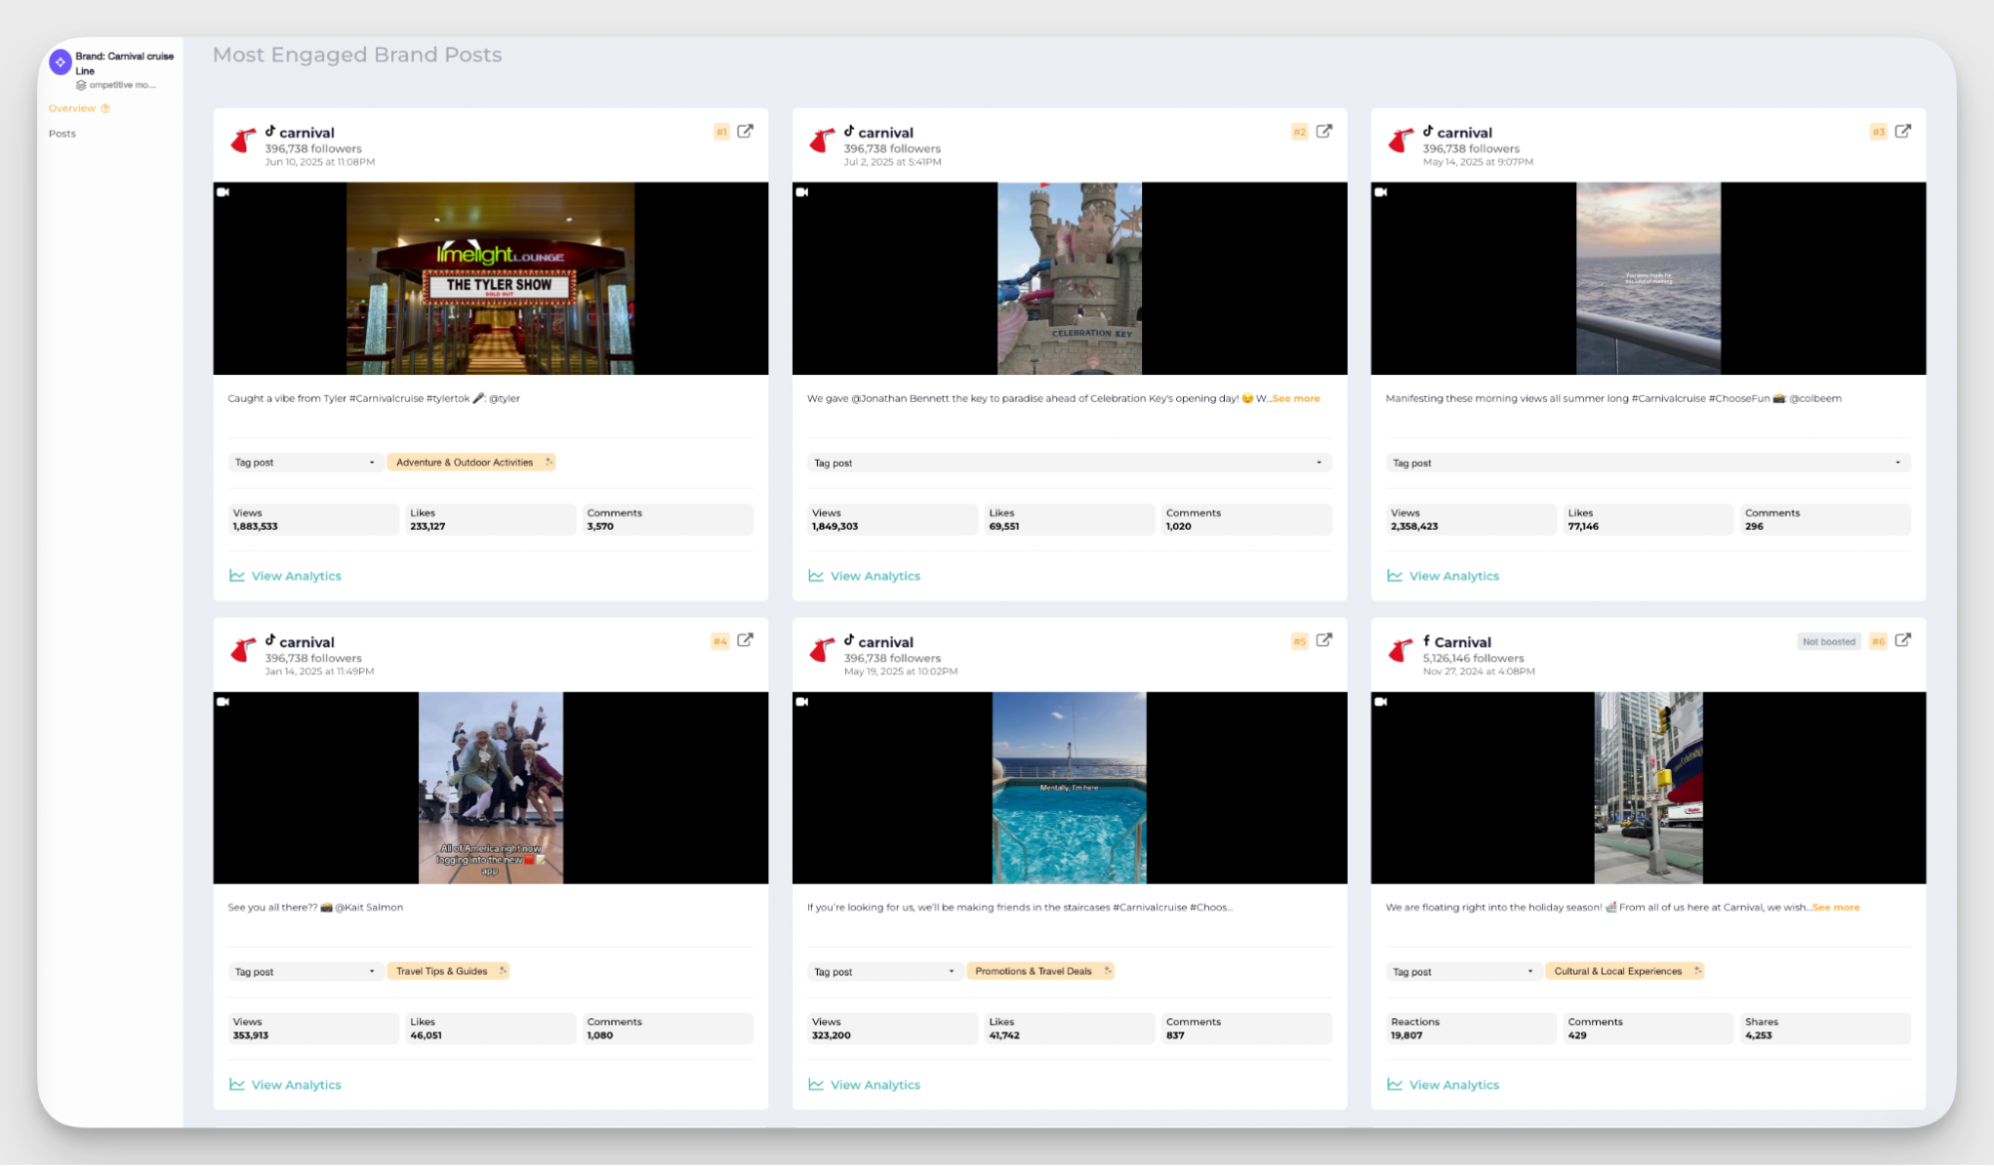Open Tag post dropdown on morning views post
The width and height of the screenshot is (1994, 1166).
click(1647, 463)
